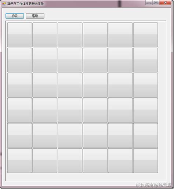This screenshot has height=189, width=174.
Task: Click the 初级 beginner button
Action: (x=15, y=16)
